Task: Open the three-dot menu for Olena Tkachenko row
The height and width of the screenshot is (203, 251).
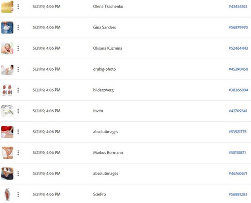Action: [x=18, y=7]
